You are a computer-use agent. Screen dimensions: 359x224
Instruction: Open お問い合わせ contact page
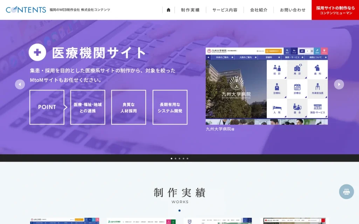coord(292,10)
